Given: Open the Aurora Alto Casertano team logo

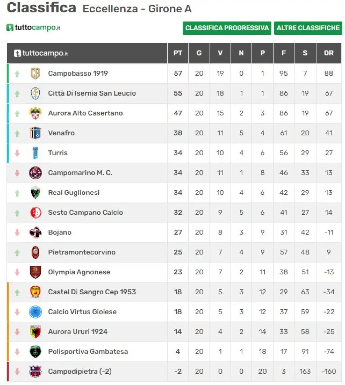Looking at the screenshot, I should click(x=35, y=113).
